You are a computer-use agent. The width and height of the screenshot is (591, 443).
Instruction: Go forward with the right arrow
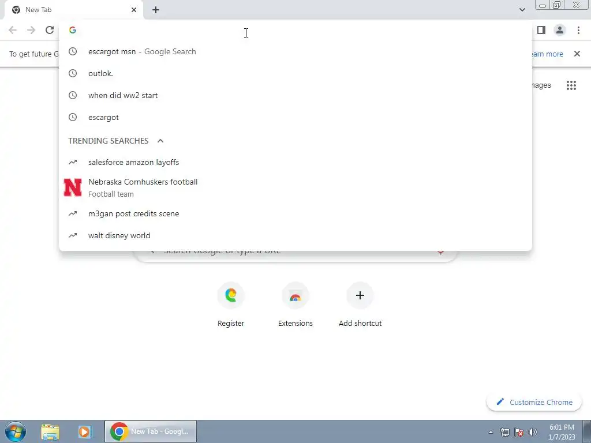tap(31, 30)
